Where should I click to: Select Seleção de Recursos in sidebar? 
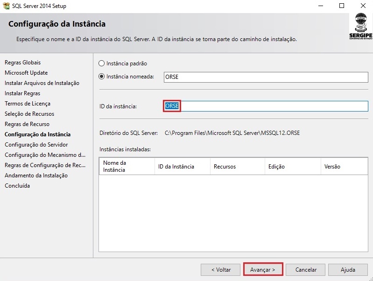click(x=29, y=114)
